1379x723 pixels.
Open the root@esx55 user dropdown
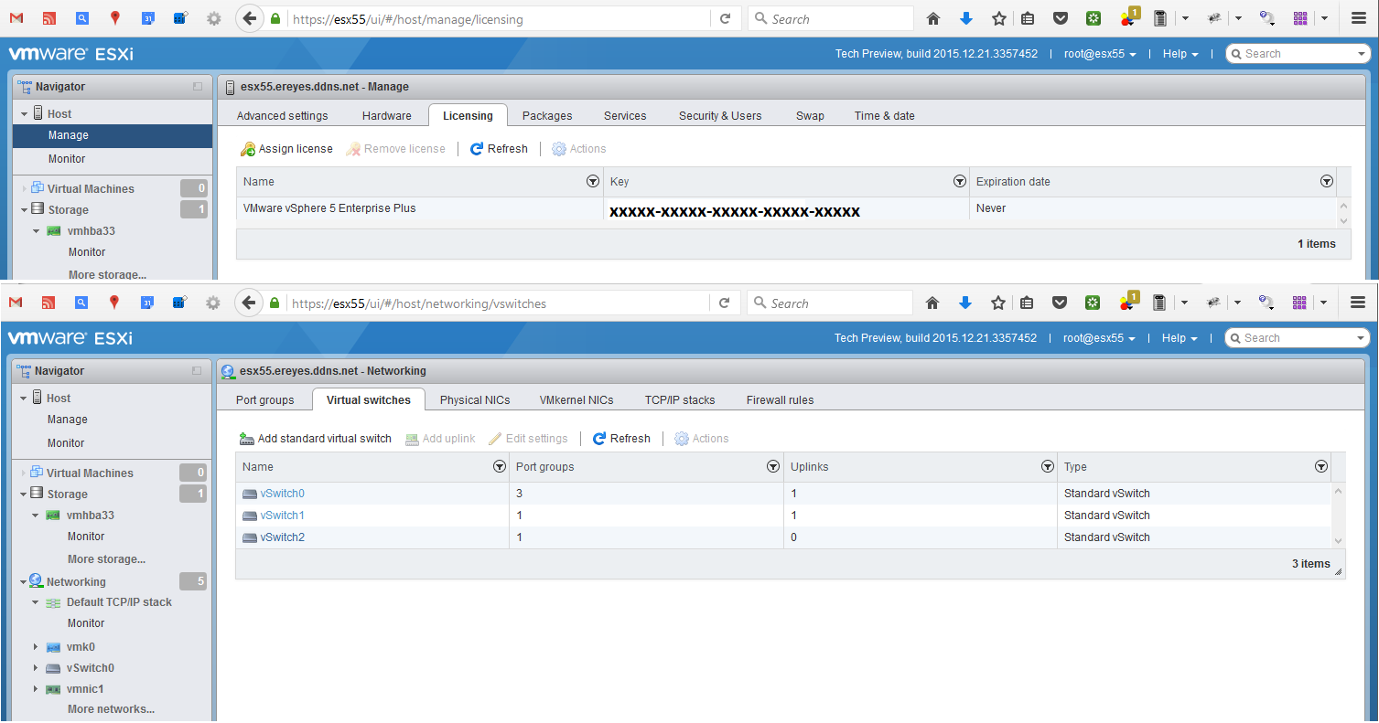click(1097, 53)
